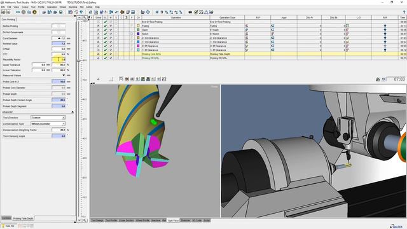Click the R-P icon in Fluting row

[x=246, y=25]
